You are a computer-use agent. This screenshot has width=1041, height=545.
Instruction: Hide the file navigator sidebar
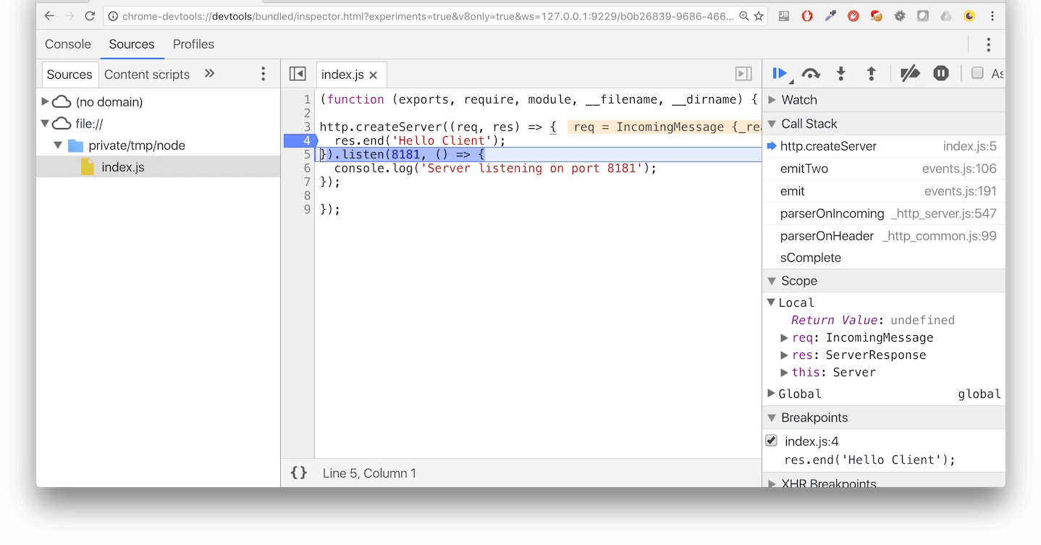point(298,74)
